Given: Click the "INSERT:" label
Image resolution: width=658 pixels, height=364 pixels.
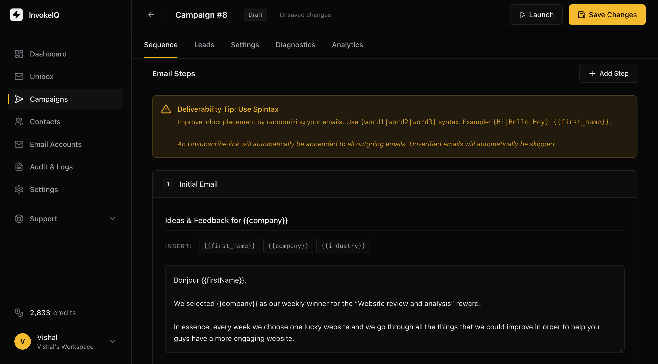Looking at the screenshot, I should coord(178,246).
